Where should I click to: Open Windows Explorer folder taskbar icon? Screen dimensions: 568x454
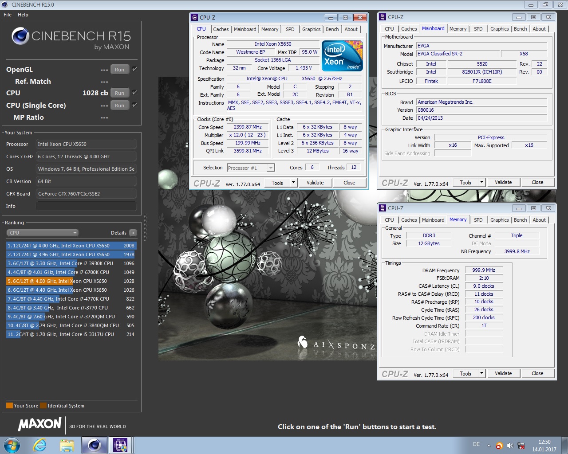[67, 445]
